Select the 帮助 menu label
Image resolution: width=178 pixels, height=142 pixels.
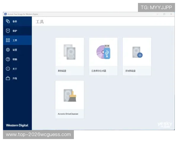pos(15,59)
